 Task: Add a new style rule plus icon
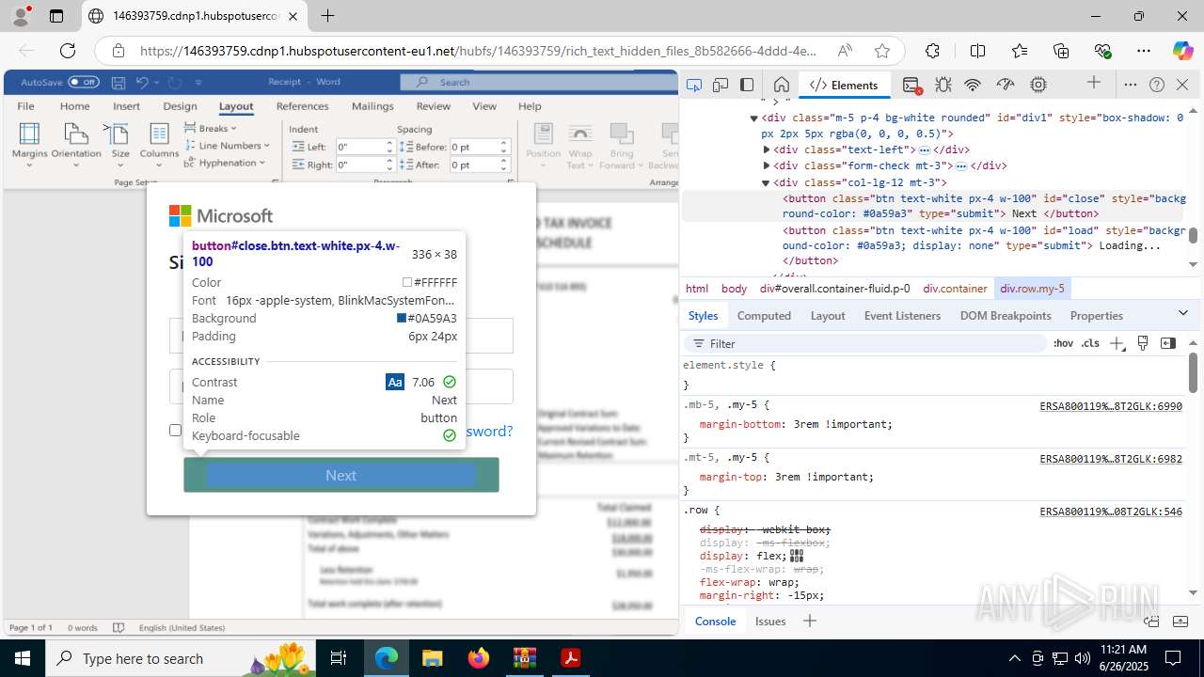click(1117, 344)
